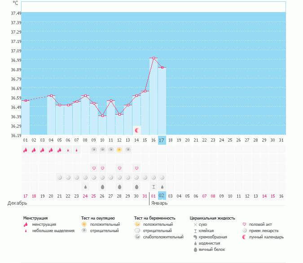Click the positive pregnancy test legend icon

pos(137,224)
